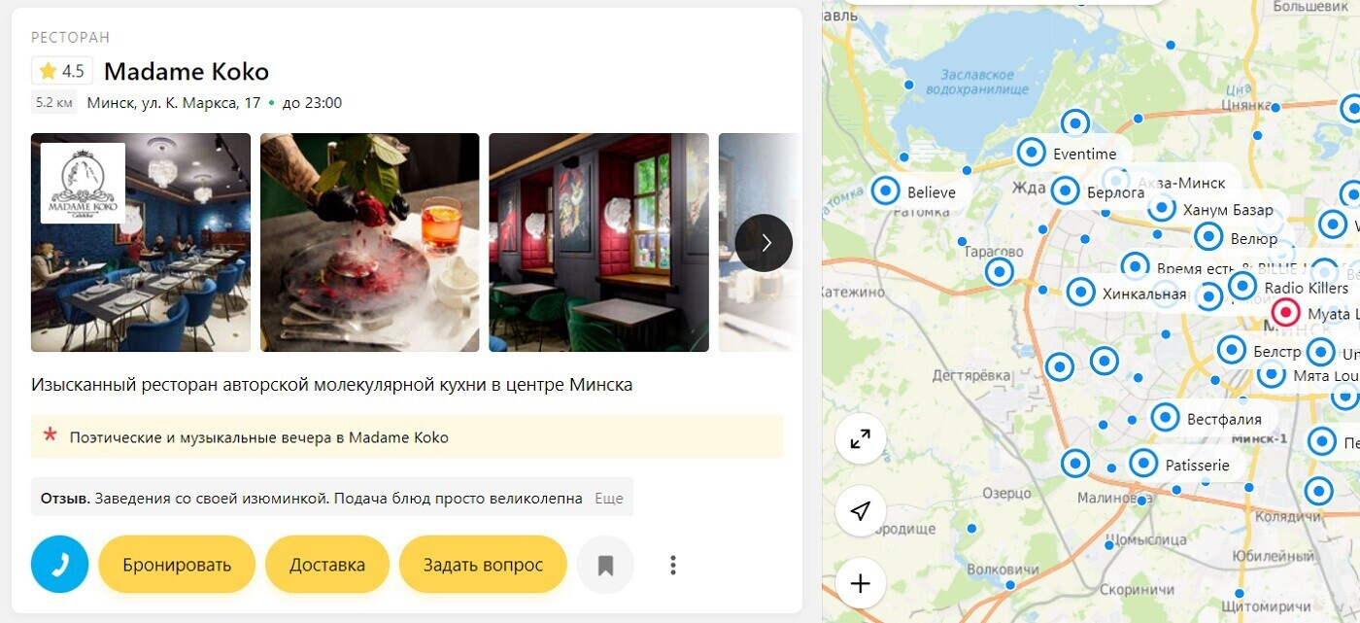Select the red Myata map marker
The width and height of the screenshot is (1360, 623).
pyautogui.click(x=1286, y=313)
